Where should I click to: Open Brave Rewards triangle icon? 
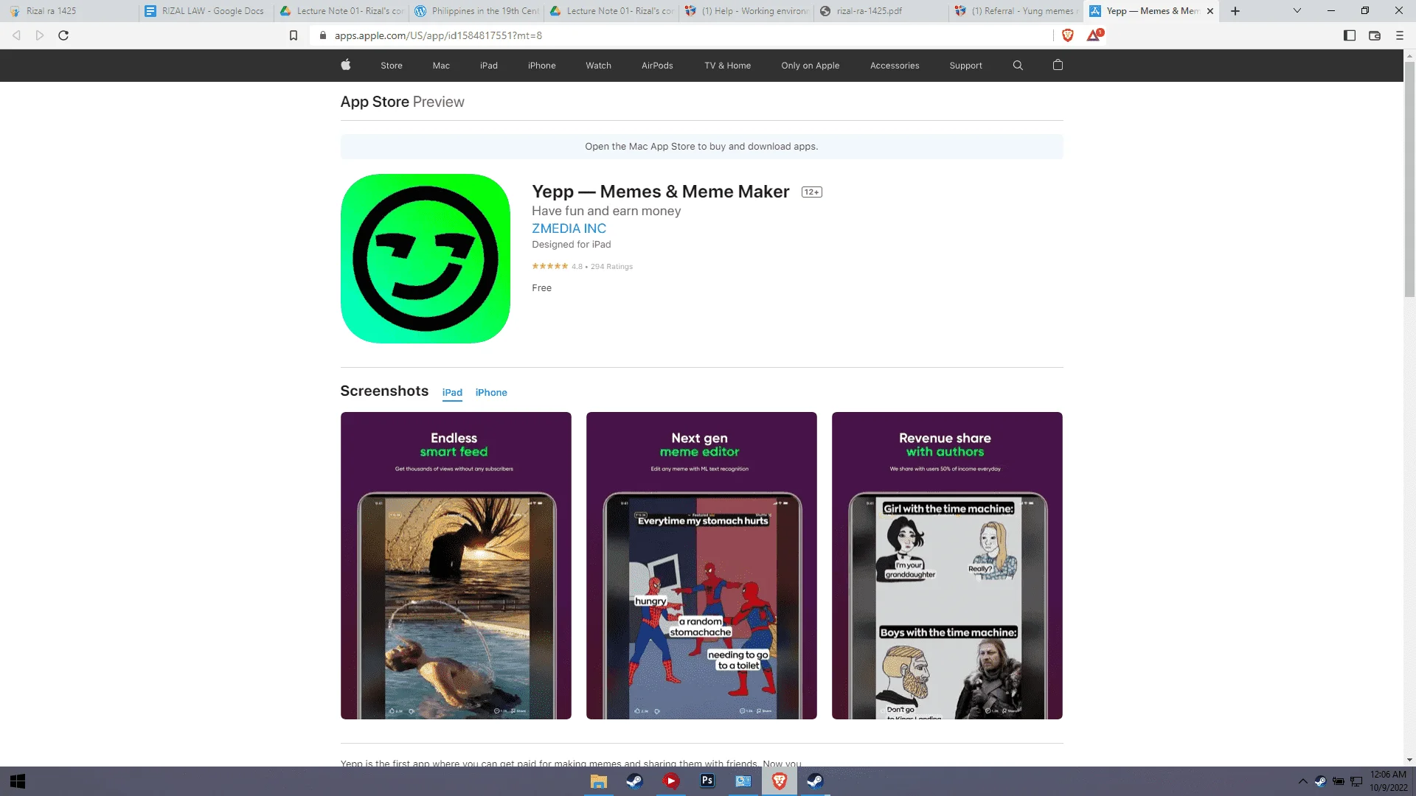tap(1094, 35)
